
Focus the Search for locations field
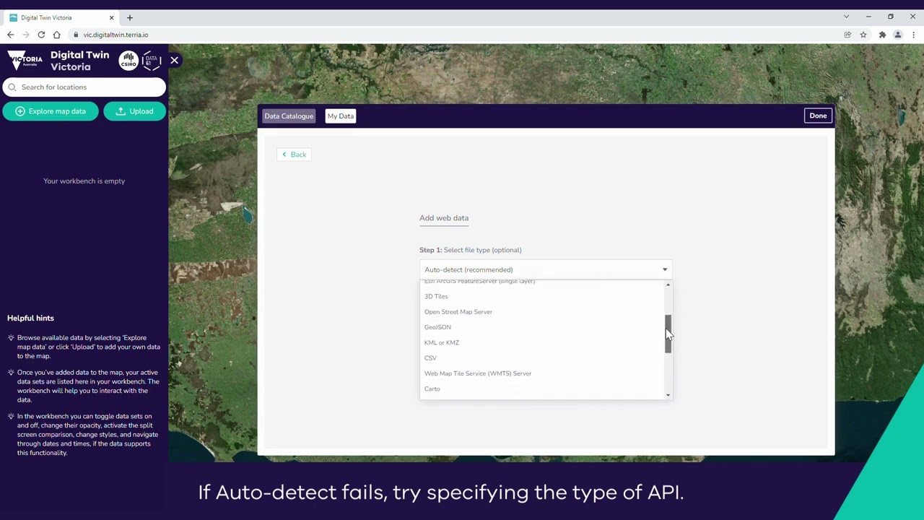click(x=84, y=87)
